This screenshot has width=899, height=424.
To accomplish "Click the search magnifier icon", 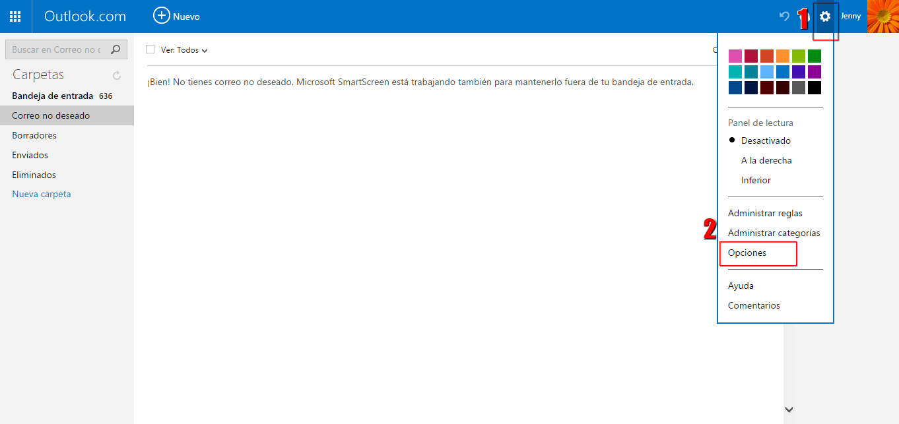I will pos(116,49).
